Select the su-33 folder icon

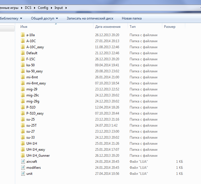pos(23,137)
